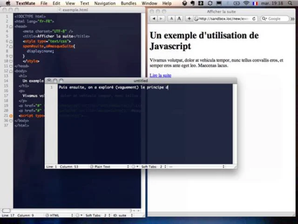The image size is (298, 224).
Task: Show hidden Safari toolbar items chevron
Action: click(x=292, y=19)
